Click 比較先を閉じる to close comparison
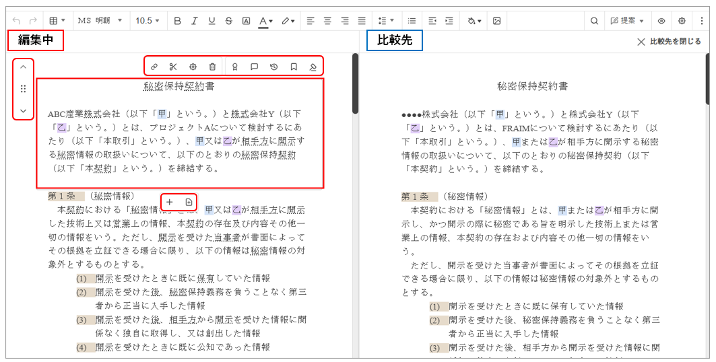This screenshot has height=362, width=716. click(x=669, y=42)
